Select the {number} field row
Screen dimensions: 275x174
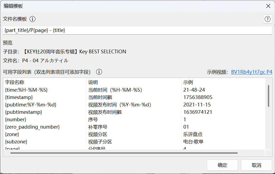coord(16,120)
